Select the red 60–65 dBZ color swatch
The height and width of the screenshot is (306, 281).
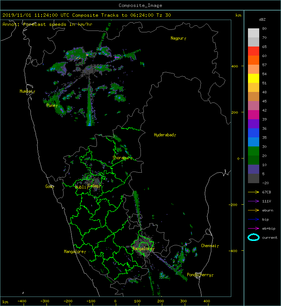[253, 51]
